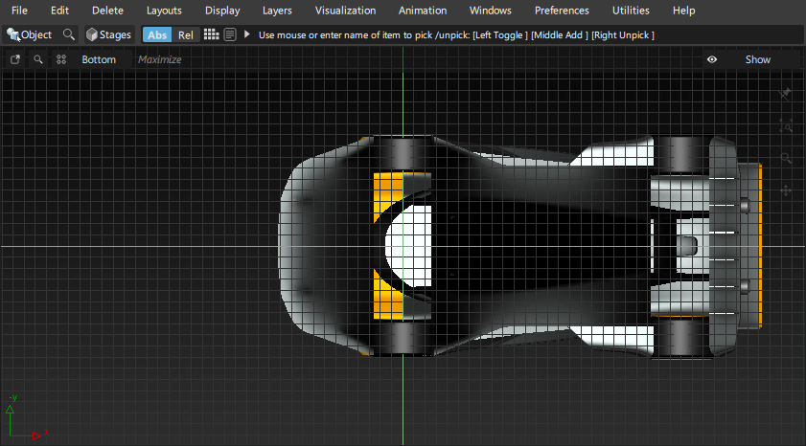Open the grid keypad icon in the prompt bar
This screenshot has width=806, height=446.
click(211, 34)
